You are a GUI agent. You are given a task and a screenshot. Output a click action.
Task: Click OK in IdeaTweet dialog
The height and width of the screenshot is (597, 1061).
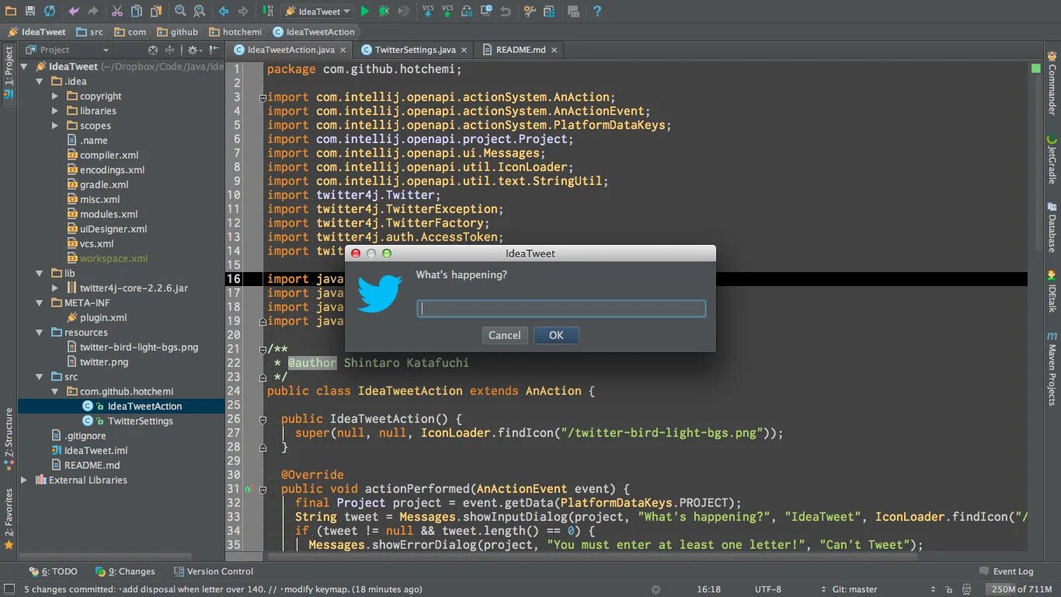pos(556,335)
